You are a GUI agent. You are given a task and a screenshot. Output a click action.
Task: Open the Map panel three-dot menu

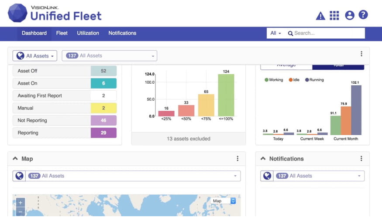[x=237, y=159]
